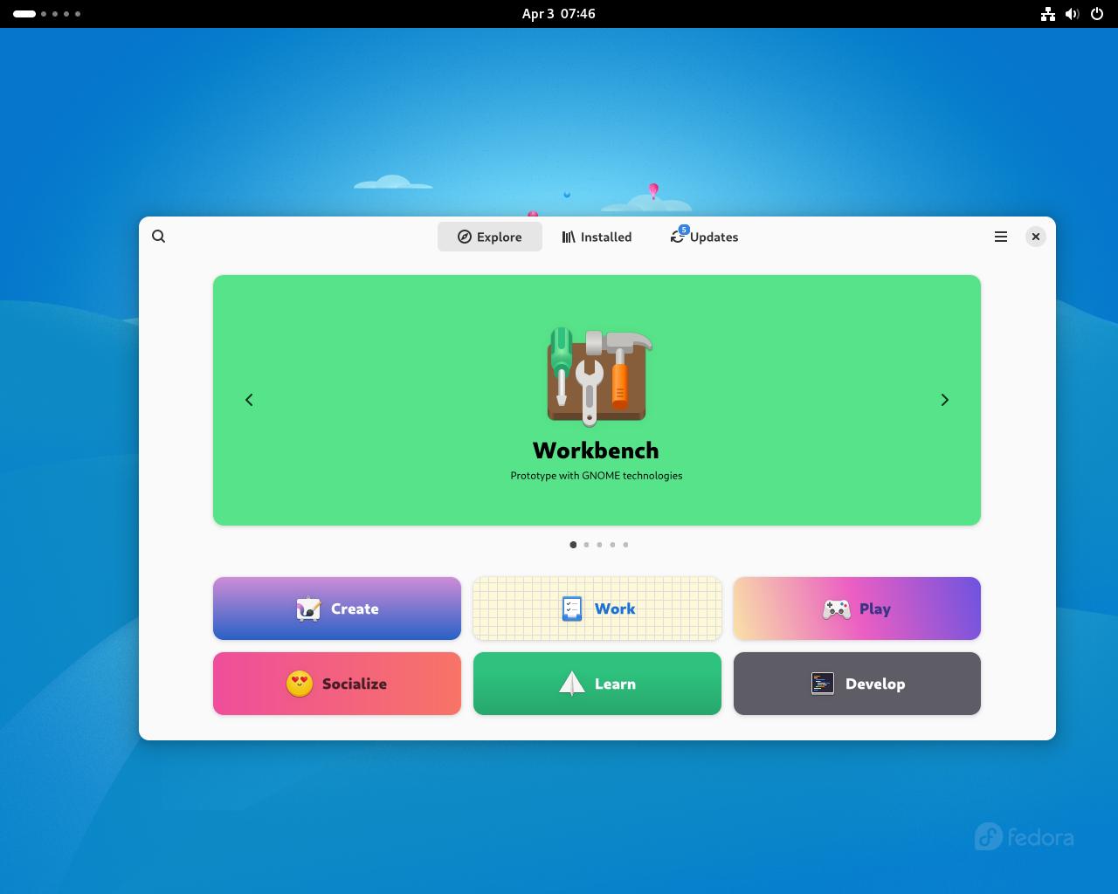Click the Socialize heart-eyes emoji icon
This screenshot has width=1118, height=894.
pyautogui.click(x=300, y=684)
